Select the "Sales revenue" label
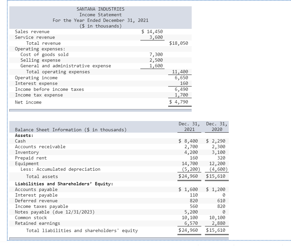Viewport: 291px width, 246px height. pyautogui.click(x=32, y=32)
